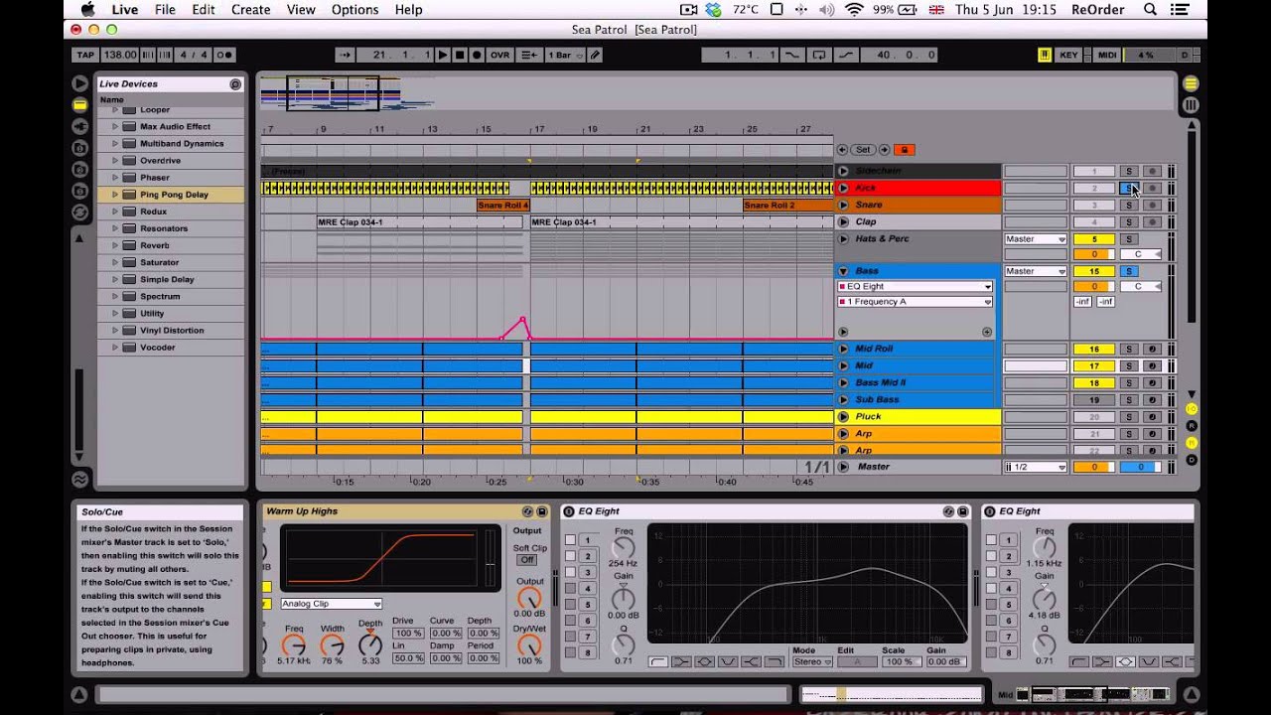
Task: Jump to the next locator arrow
Action: coord(884,150)
